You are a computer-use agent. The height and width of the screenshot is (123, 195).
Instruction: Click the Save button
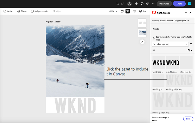[188, 119]
